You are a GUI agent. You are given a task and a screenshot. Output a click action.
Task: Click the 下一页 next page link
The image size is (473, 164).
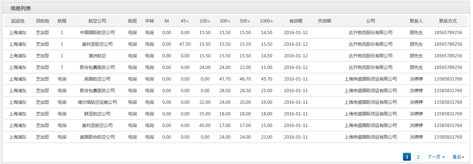coord(436,157)
